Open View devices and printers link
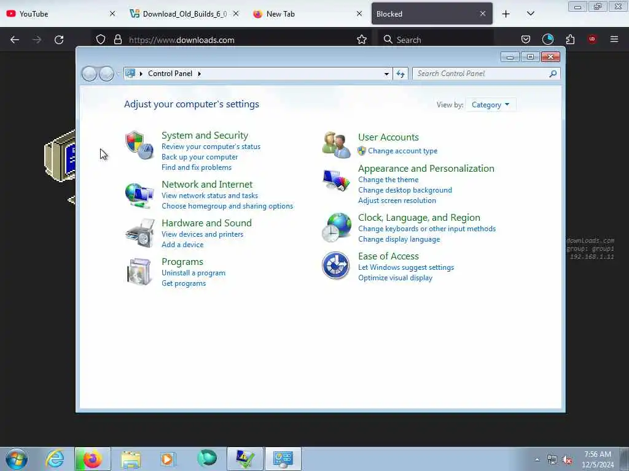Viewport: 629px width, 471px height. (203, 234)
